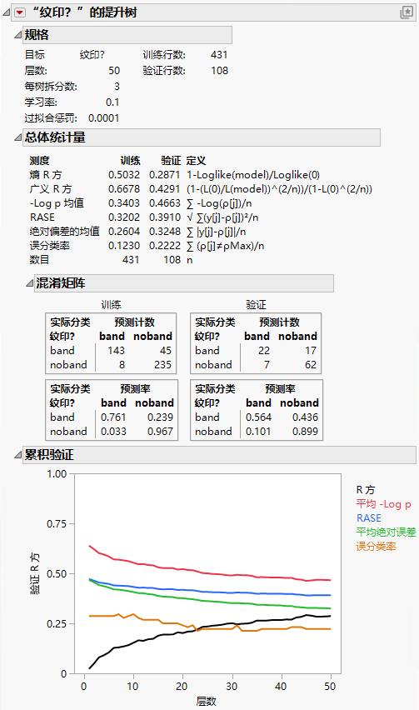The height and width of the screenshot is (710, 419).
Task: Select the 熵 R 方 row in statistics table
Action: click(201, 175)
